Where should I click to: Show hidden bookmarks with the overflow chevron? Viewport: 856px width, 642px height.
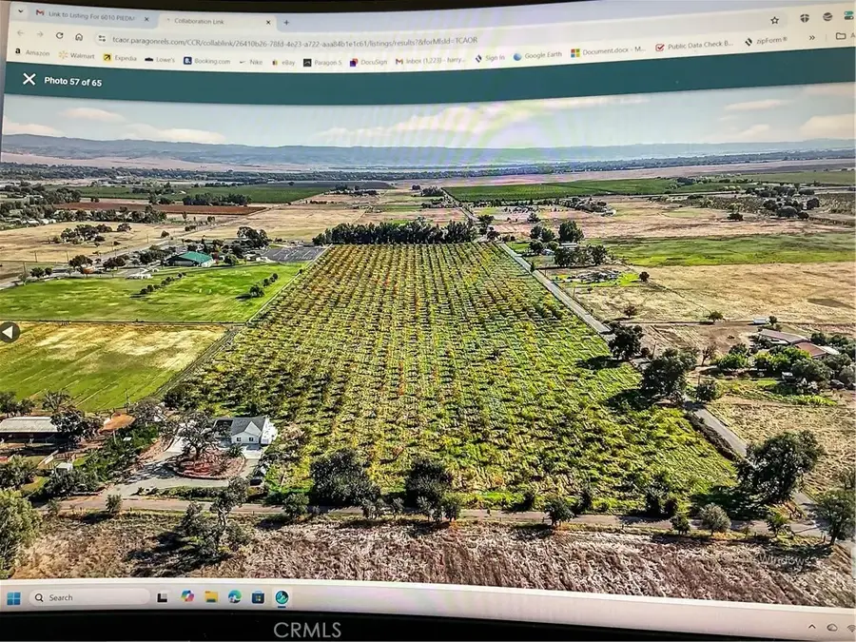(x=812, y=38)
